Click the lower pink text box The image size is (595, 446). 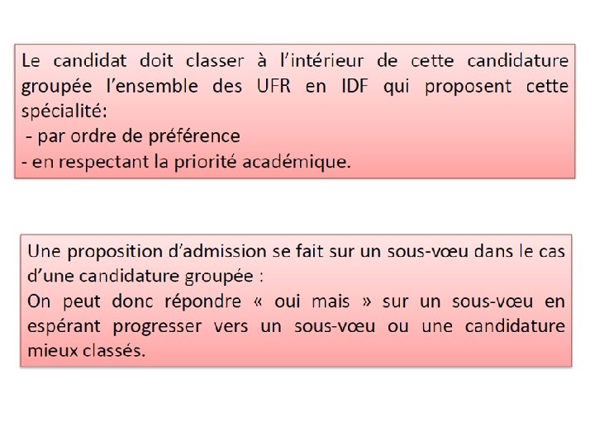296,301
